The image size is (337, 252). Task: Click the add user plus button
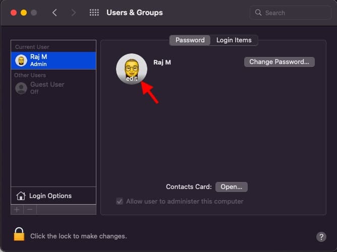pos(17,209)
